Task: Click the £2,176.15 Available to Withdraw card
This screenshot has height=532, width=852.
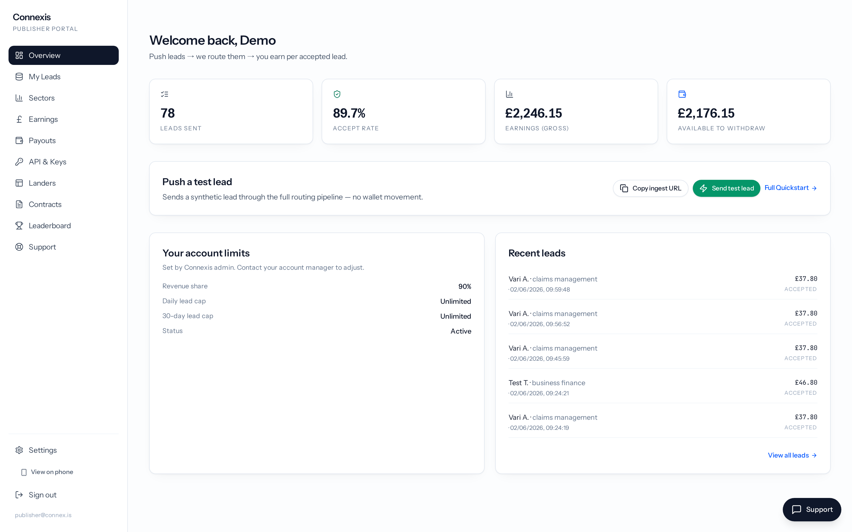Action: 748,111
